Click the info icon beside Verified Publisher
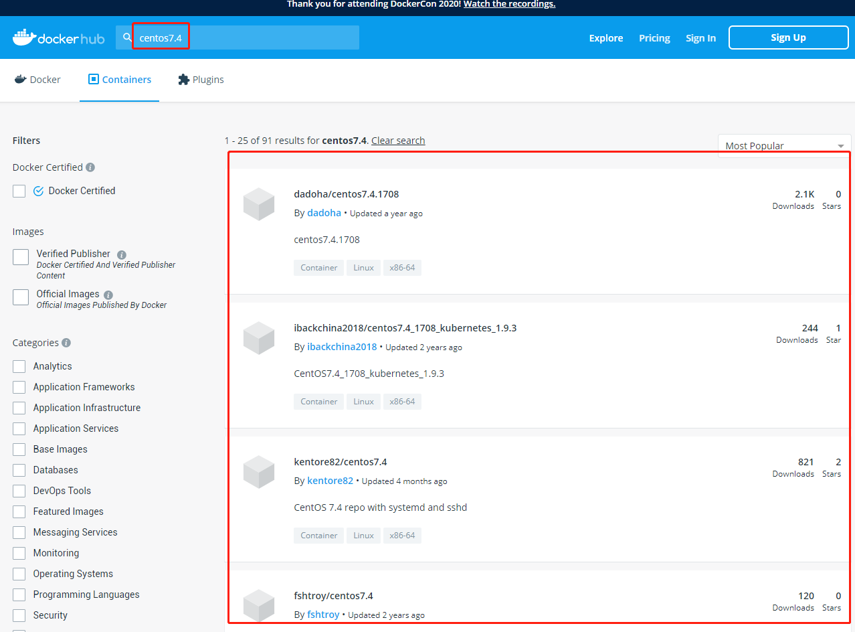This screenshot has height=632, width=855. pyautogui.click(x=122, y=254)
